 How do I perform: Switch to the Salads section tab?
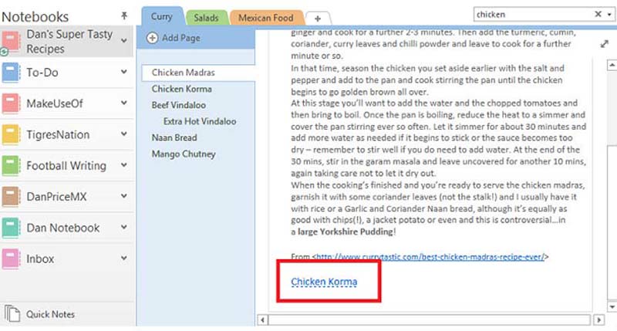click(207, 18)
